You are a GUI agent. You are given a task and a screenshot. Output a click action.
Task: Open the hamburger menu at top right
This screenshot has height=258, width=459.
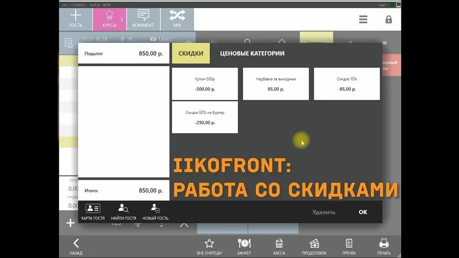tap(363, 19)
